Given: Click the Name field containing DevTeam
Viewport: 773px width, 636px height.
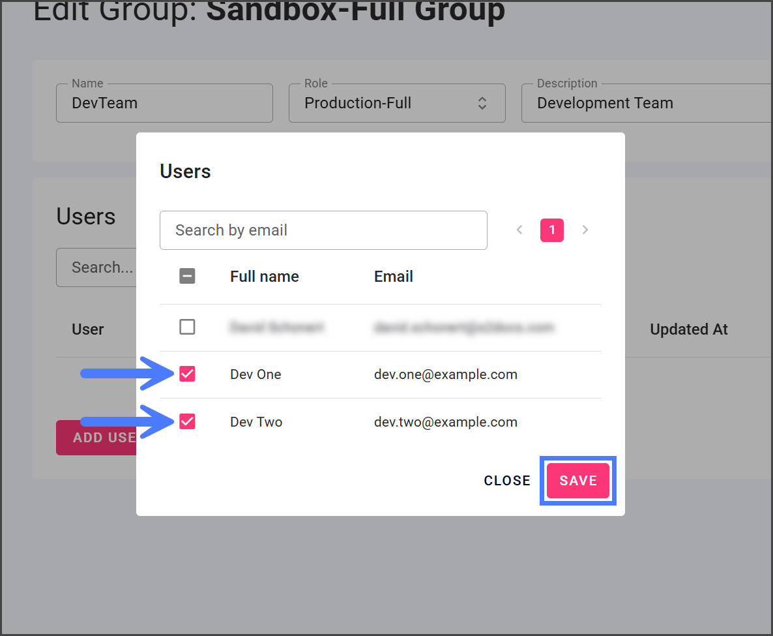Looking at the screenshot, I should point(164,103).
